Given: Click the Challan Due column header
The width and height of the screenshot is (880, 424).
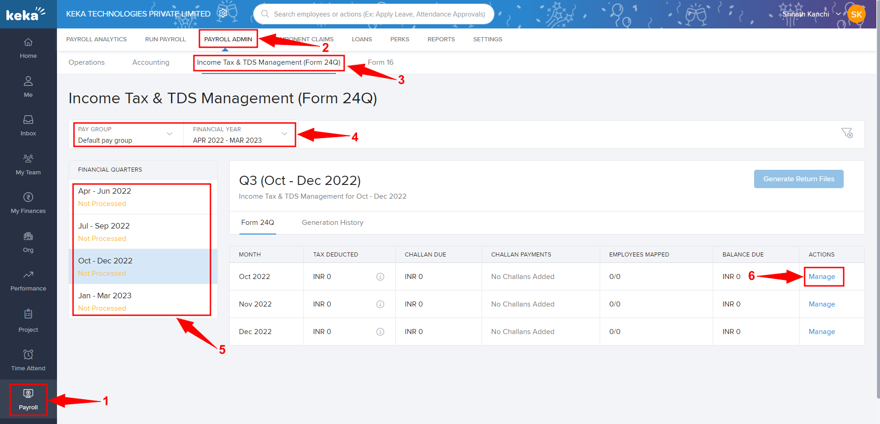Looking at the screenshot, I should point(426,255).
